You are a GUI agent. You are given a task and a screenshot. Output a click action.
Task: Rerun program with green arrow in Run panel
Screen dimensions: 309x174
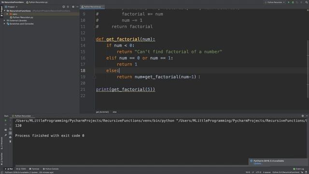point(5,120)
